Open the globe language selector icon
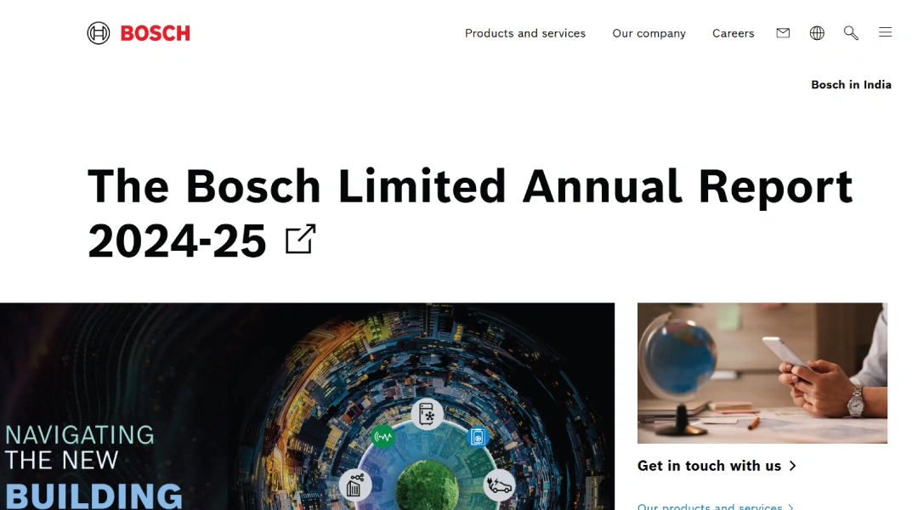Screen dimensions: 918x510 point(817,33)
